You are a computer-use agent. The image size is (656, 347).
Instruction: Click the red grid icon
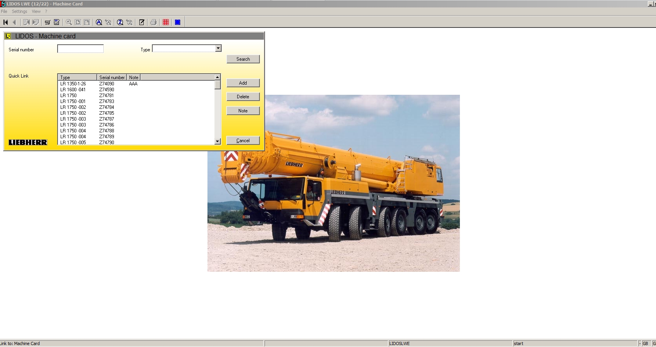(x=166, y=22)
